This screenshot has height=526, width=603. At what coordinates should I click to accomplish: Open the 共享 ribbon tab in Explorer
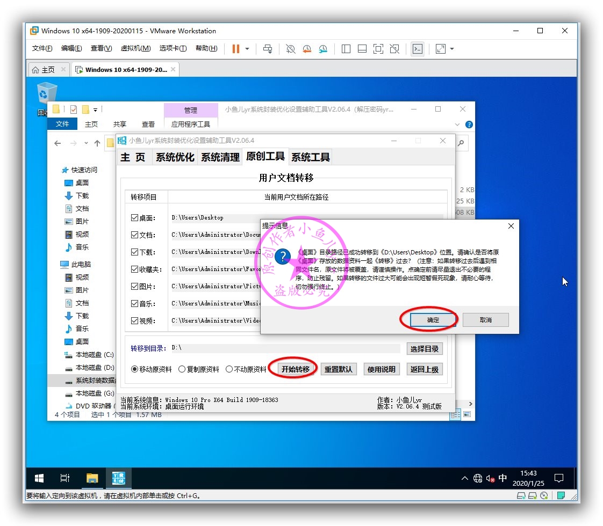[x=120, y=124]
